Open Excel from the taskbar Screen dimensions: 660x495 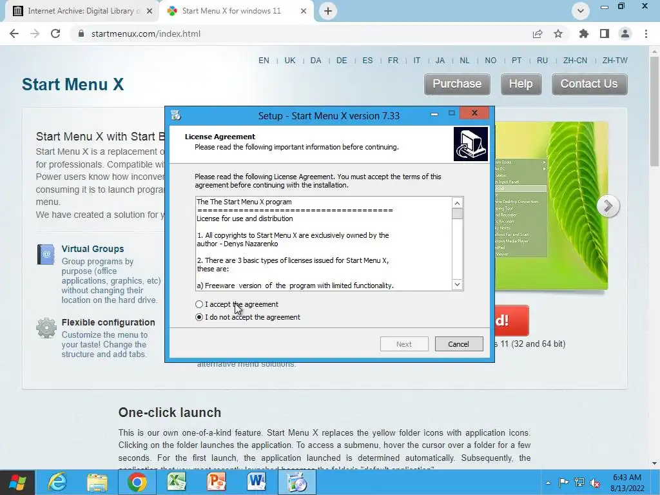177,482
